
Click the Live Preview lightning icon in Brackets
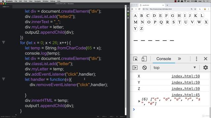(x=128, y=8)
